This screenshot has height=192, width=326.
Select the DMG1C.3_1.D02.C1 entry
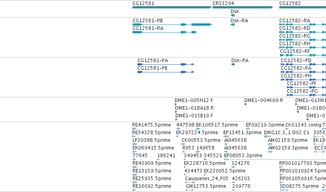(287, 133)
